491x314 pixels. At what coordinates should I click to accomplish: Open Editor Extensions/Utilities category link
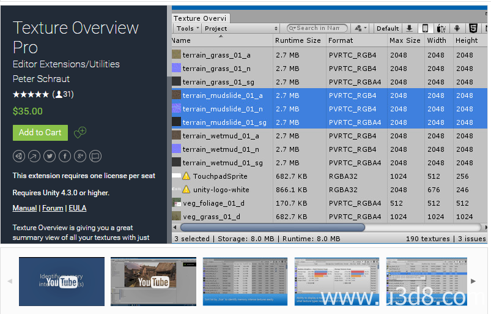click(66, 64)
